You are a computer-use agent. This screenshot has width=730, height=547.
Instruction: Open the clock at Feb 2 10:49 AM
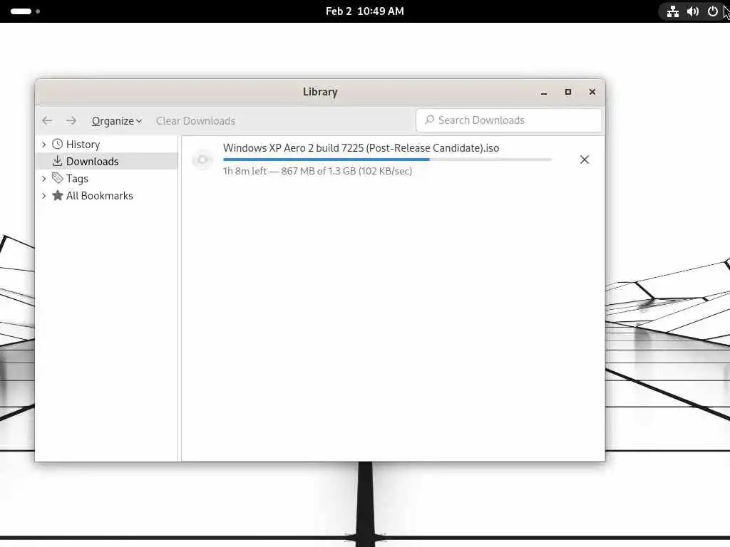[x=364, y=11]
